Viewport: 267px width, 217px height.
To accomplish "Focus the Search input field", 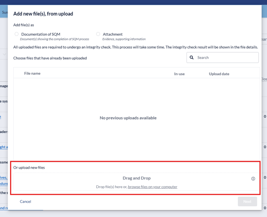I will pyautogui.click(x=226, y=58).
